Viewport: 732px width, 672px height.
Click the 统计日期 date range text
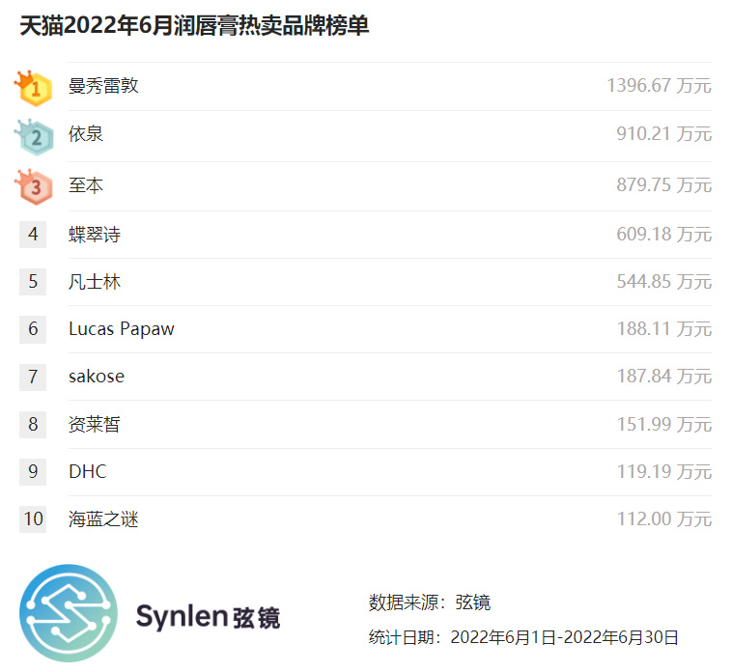(x=523, y=637)
